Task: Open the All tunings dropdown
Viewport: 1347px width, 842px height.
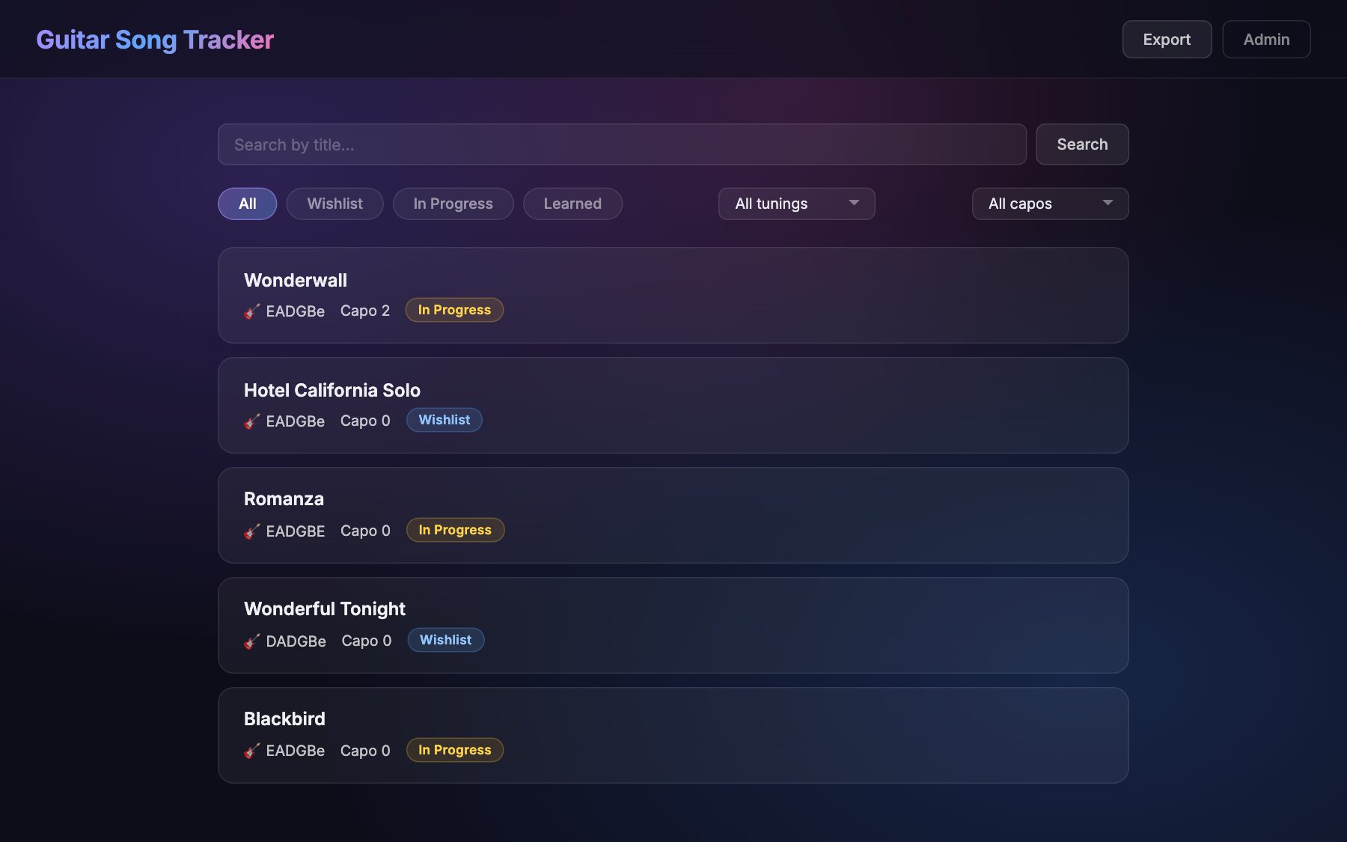Action: pyautogui.click(x=796, y=204)
